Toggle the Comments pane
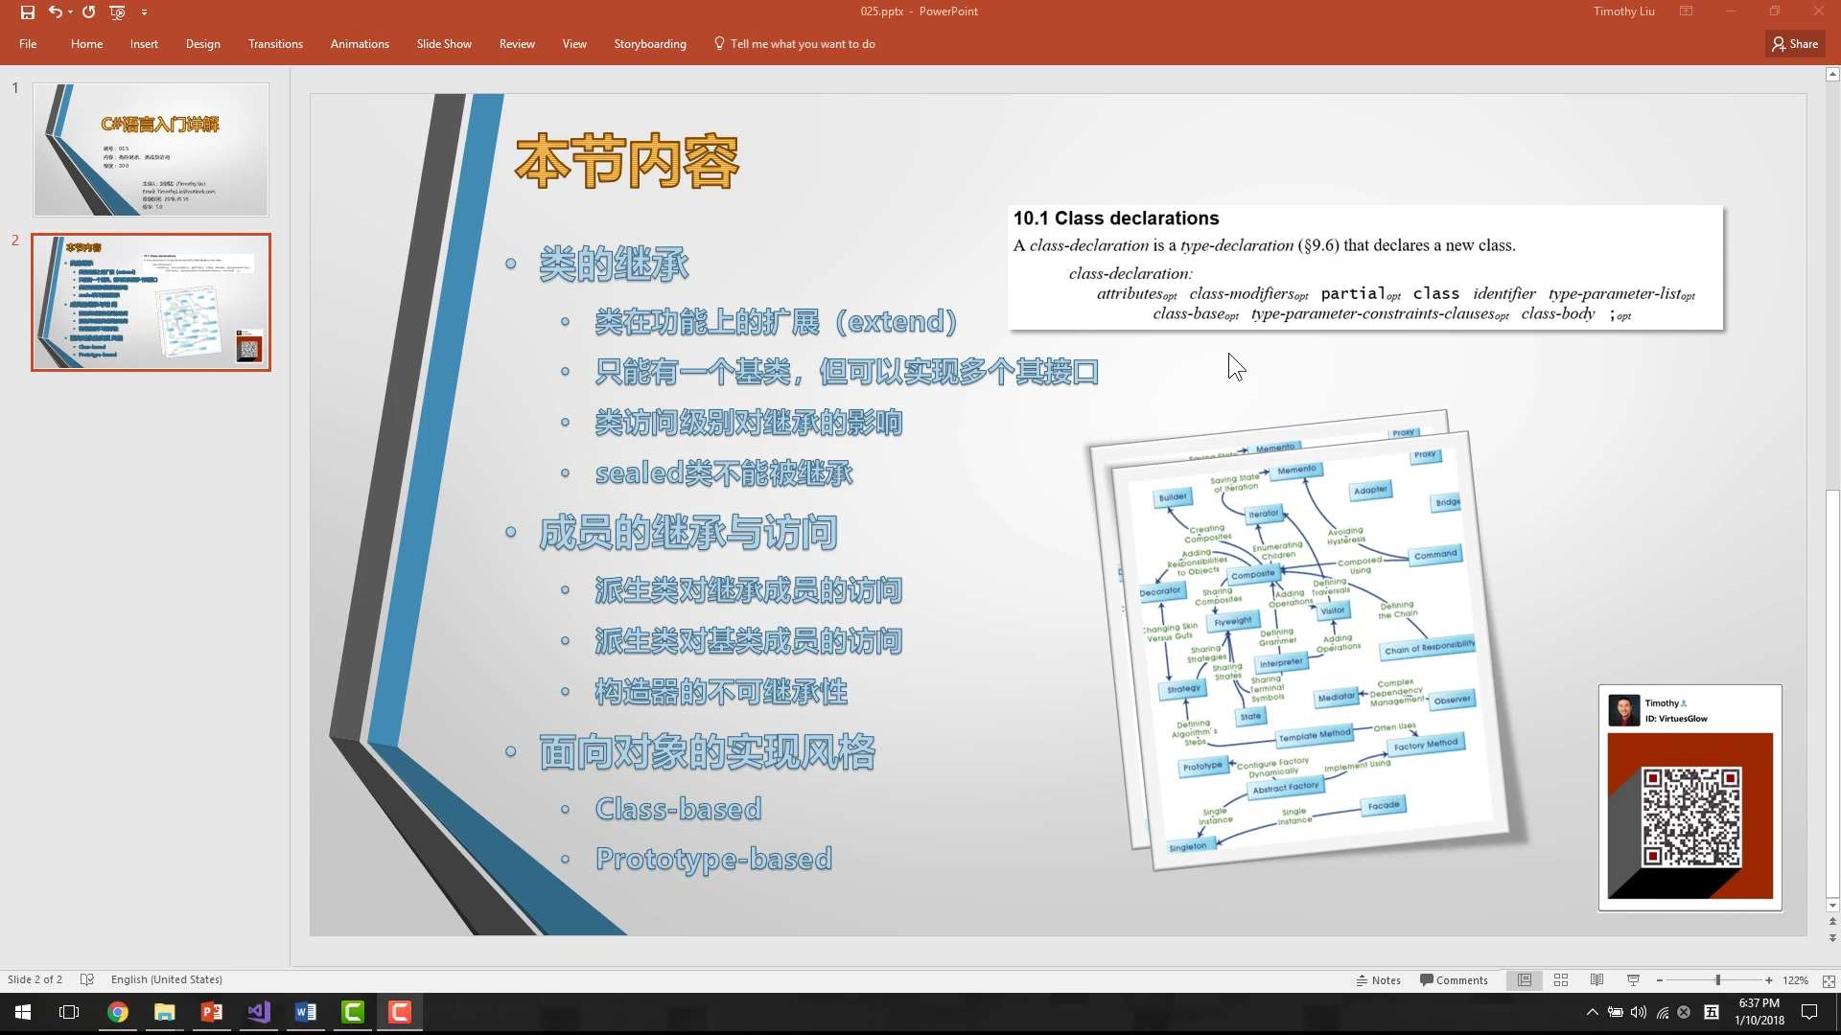 pyautogui.click(x=1454, y=980)
